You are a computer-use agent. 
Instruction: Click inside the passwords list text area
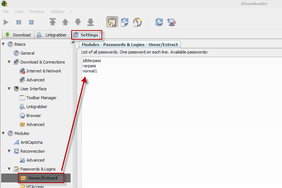pyautogui.click(x=182, y=122)
